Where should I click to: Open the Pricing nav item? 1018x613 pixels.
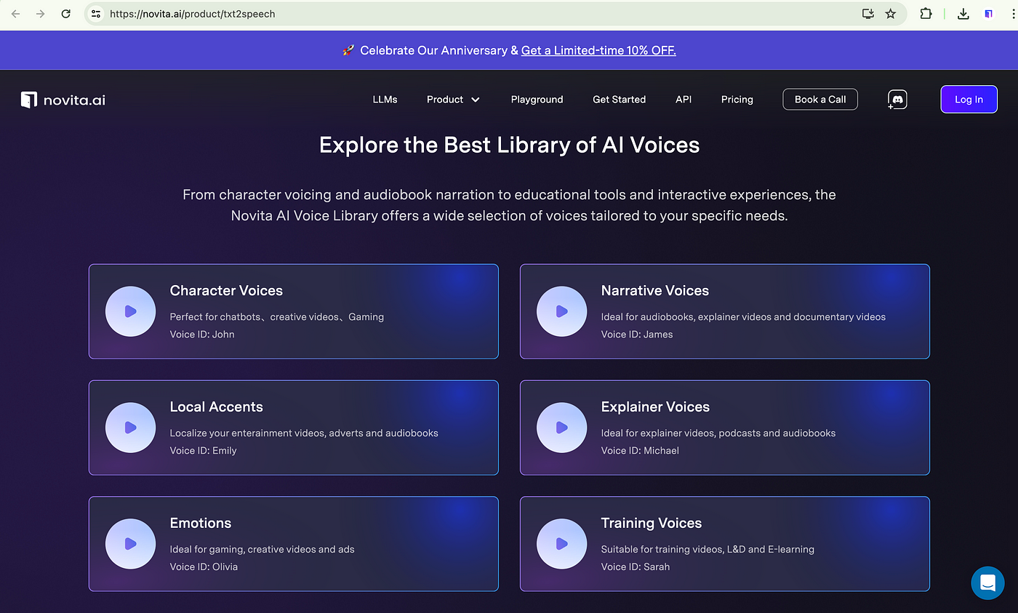(737, 100)
